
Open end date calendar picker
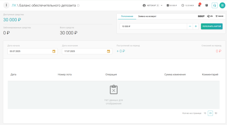109,51
